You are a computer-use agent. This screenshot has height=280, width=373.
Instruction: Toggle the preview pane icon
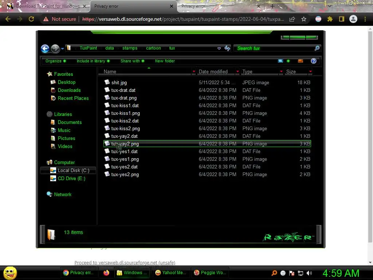tap(301, 61)
